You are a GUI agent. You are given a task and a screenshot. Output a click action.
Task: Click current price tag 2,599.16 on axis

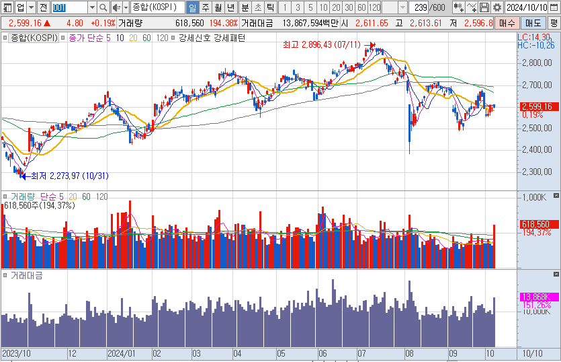pos(540,106)
